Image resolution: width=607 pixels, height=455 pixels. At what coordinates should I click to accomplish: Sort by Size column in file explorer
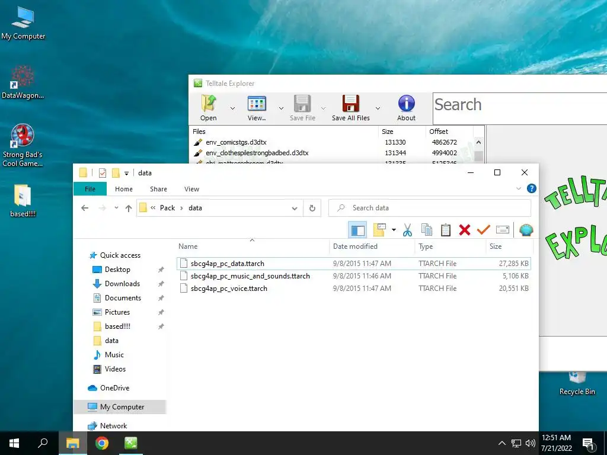click(x=509, y=246)
